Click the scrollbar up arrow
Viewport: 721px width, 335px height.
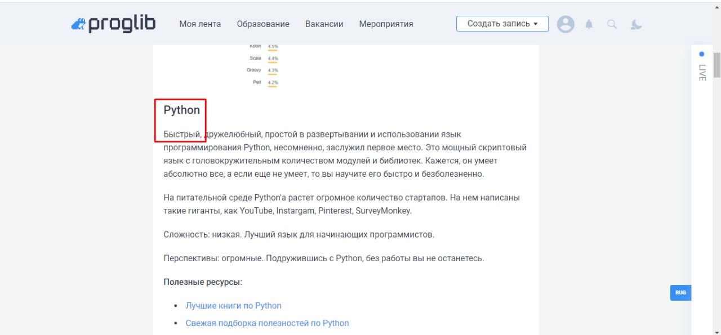tap(716, 48)
